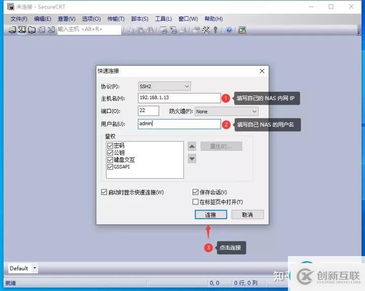Viewport: 365px width, 291px height.
Task: Open the 帮助(H) menu
Action: pyautogui.click(x=213, y=19)
